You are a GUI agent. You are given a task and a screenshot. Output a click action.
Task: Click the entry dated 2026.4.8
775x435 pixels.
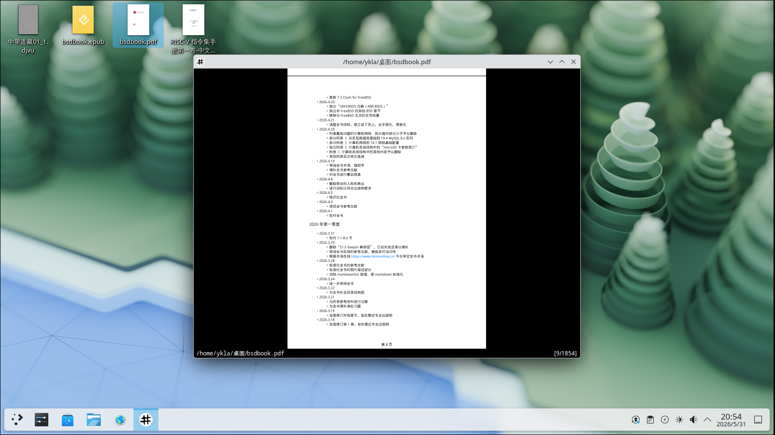point(326,179)
